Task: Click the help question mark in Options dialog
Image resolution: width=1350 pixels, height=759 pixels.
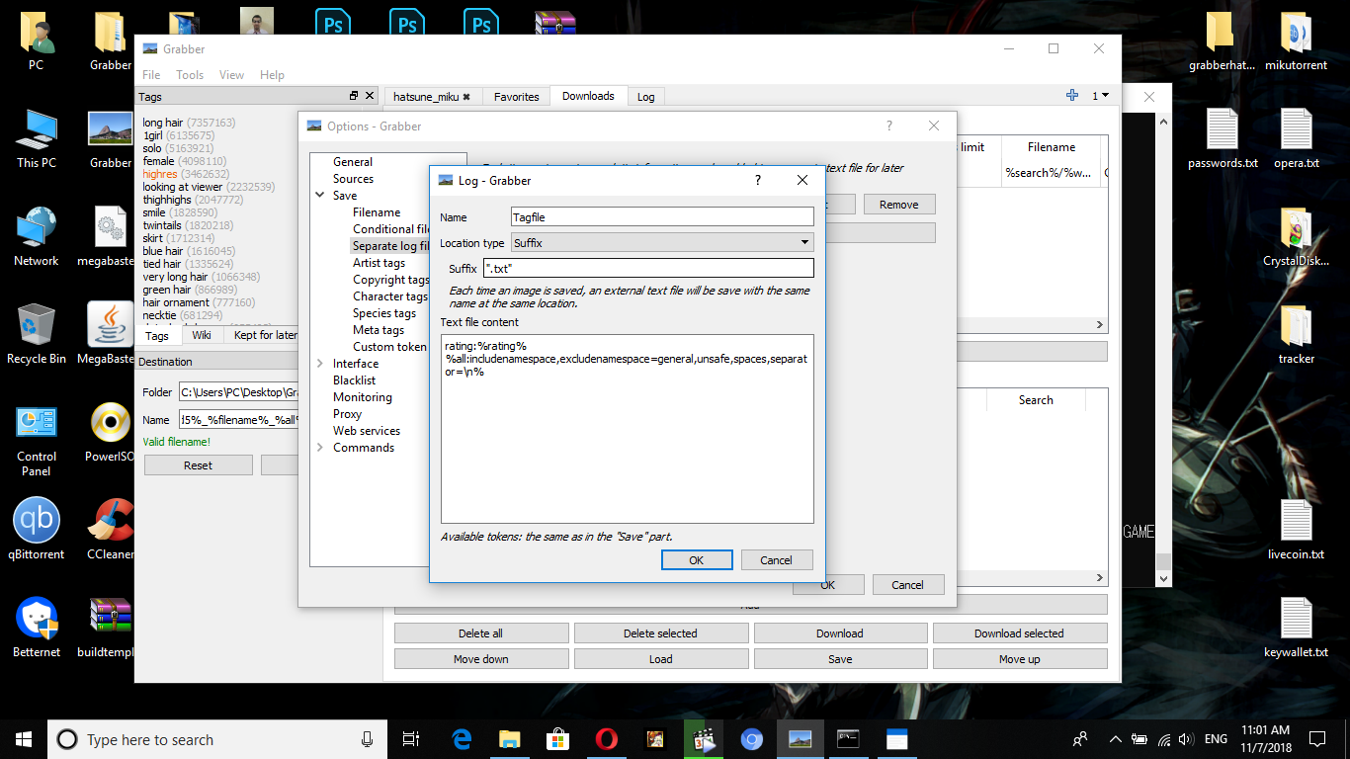Action: (889, 126)
